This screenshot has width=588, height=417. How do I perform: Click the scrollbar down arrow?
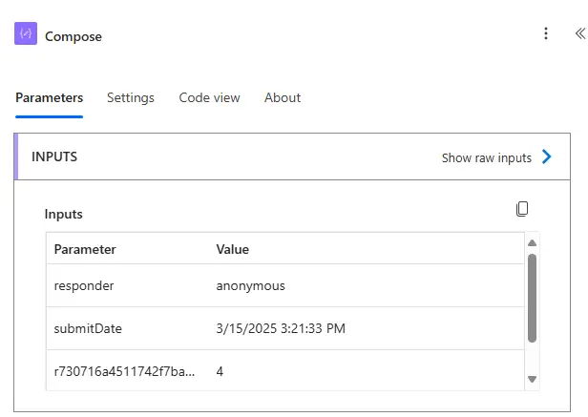click(532, 379)
